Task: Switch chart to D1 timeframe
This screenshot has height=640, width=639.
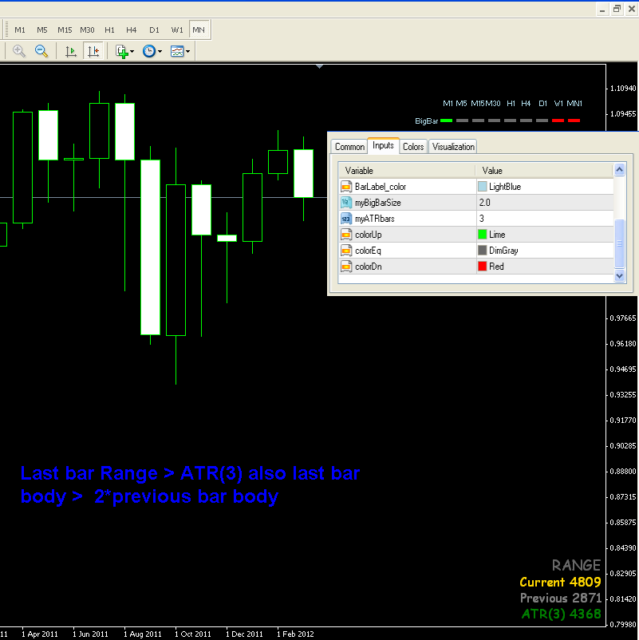Action: (154, 30)
